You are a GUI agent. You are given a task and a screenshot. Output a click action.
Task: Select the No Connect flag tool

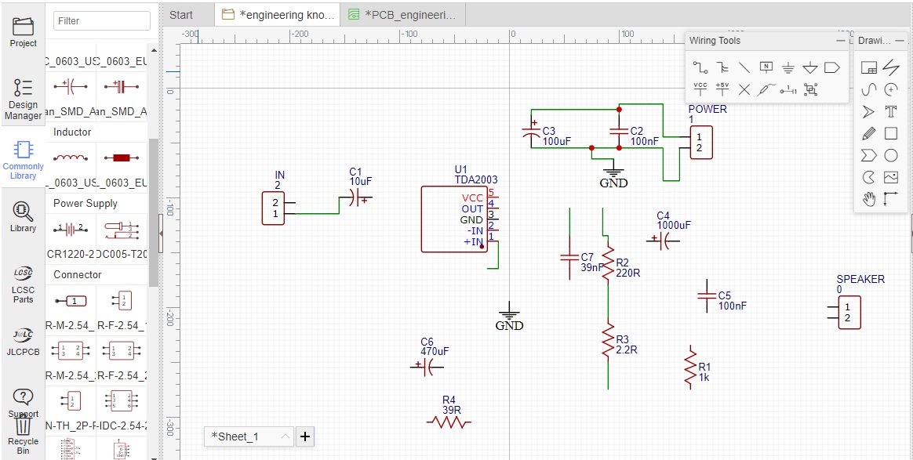coord(744,89)
